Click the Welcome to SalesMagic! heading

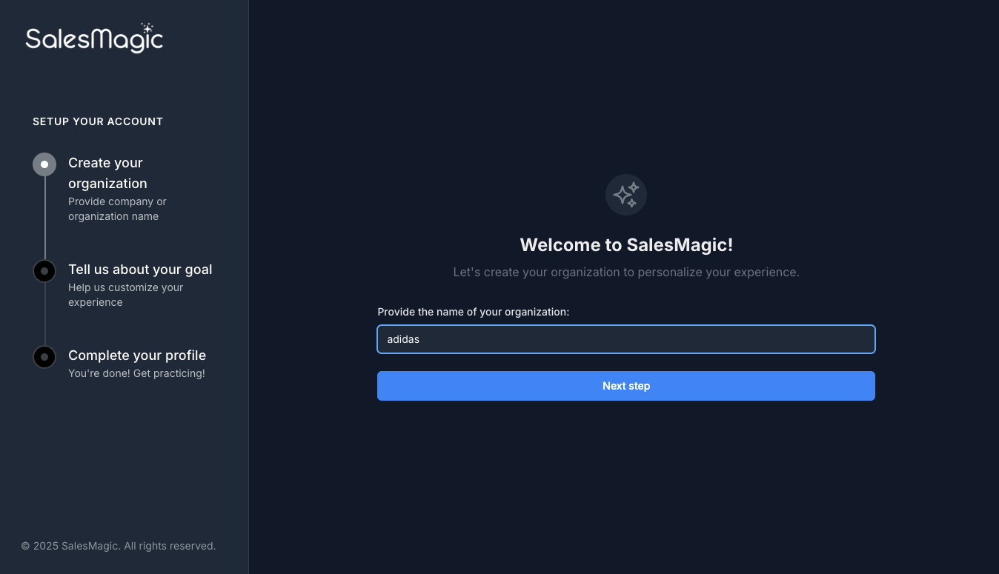coord(626,245)
